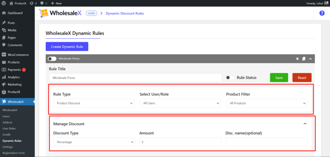Screen dimensions: 330x157
Task: Collapse the Manage Discount section
Action: (x=305, y=124)
